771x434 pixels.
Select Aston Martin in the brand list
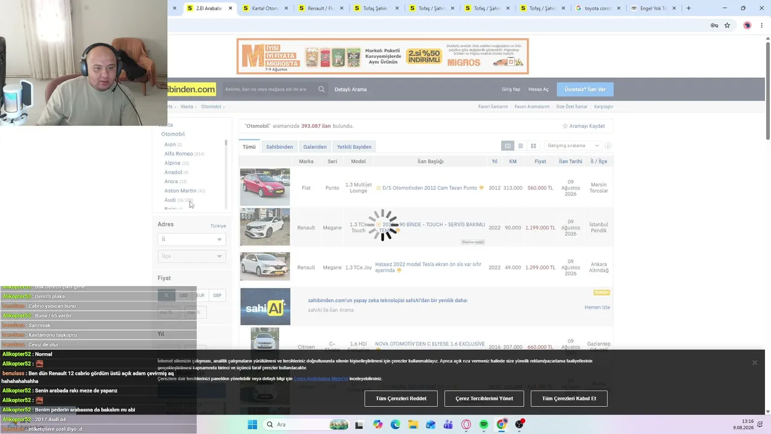pyautogui.click(x=181, y=190)
